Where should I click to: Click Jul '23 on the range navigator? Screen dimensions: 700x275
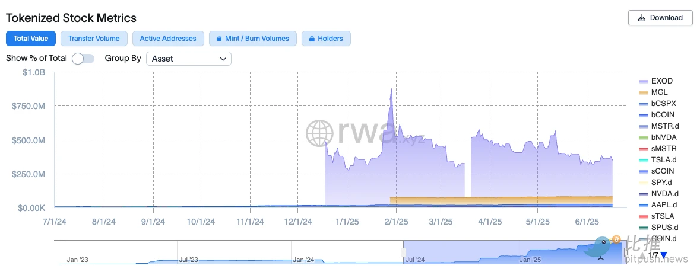pyautogui.click(x=188, y=260)
